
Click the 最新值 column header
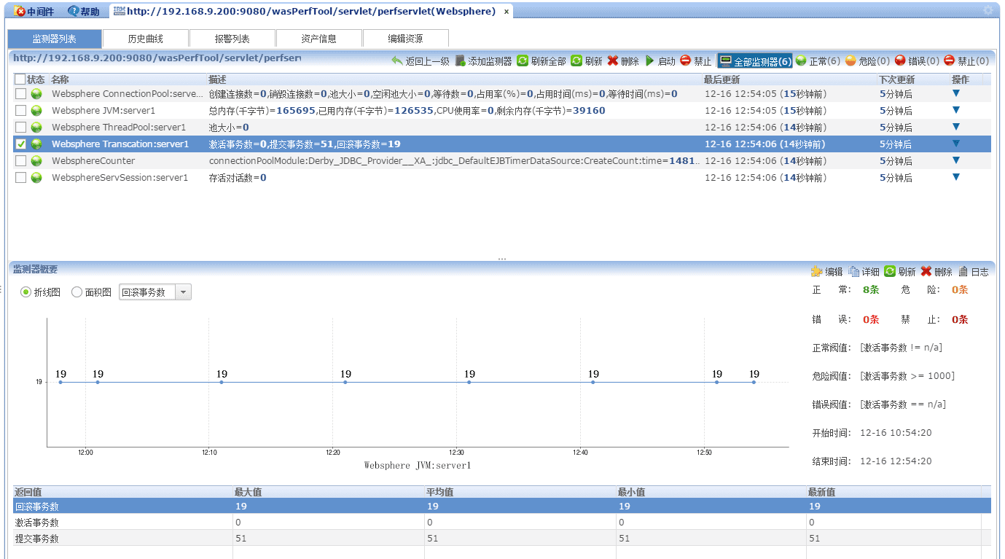point(821,493)
